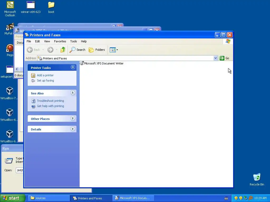Switch to Microsoft XPS Document Writer taskbar button

coord(133,198)
